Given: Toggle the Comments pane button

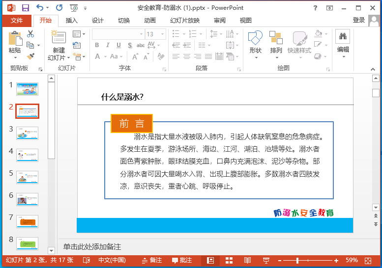Looking at the screenshot, I should pyautogui.click(x=182, y=260).
